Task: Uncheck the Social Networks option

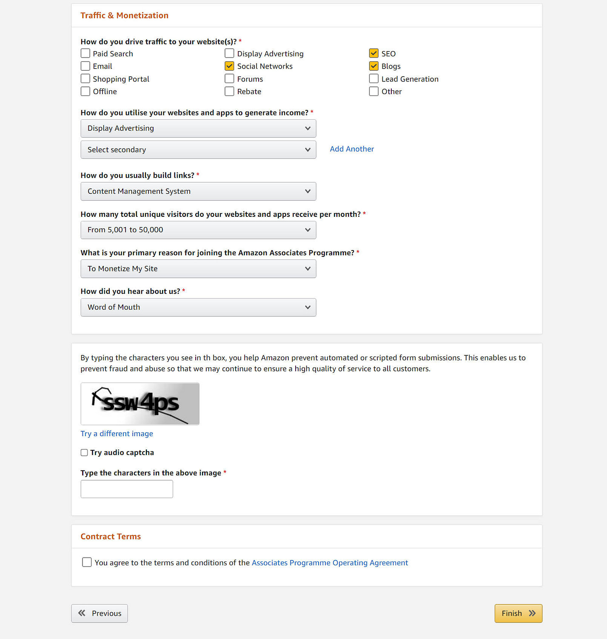Action: point(229,66)
